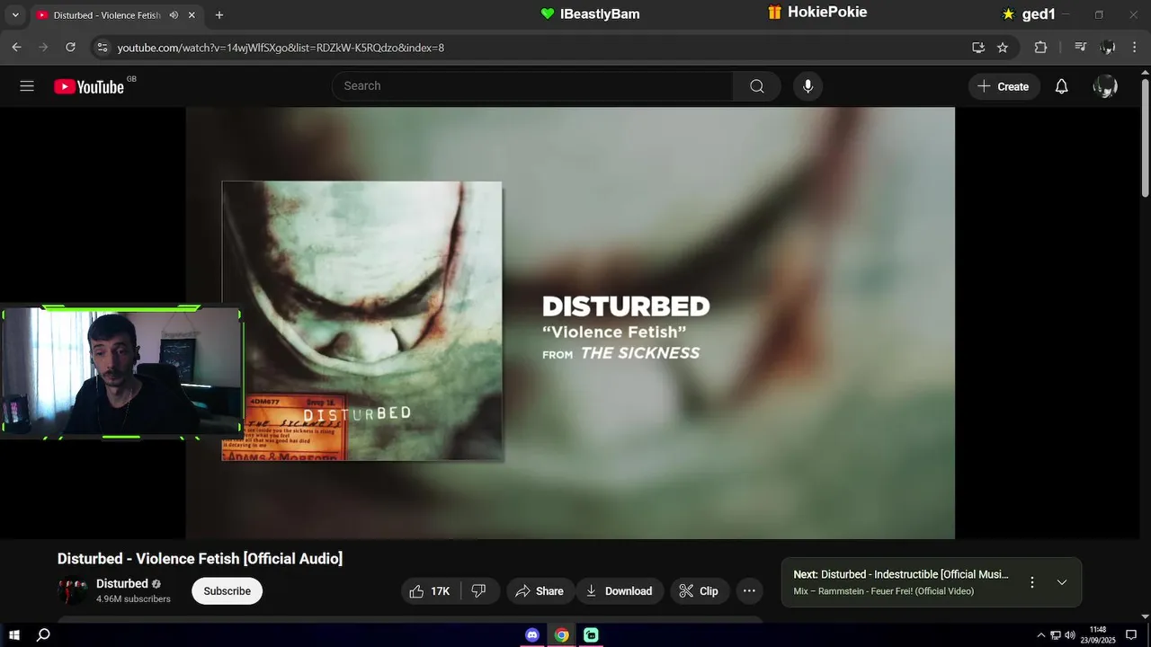Open Windows notification center
The height and width of the screenshot is (647, 1151).
coord(1131,634)
